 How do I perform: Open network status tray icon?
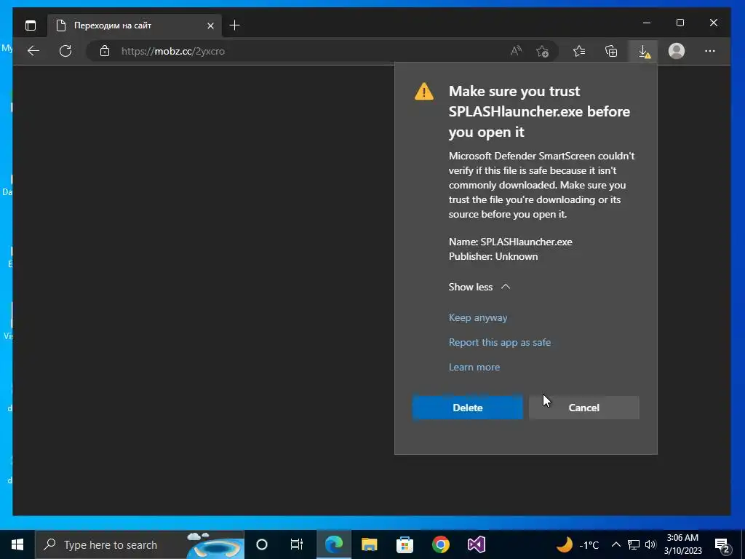point(634,544)
